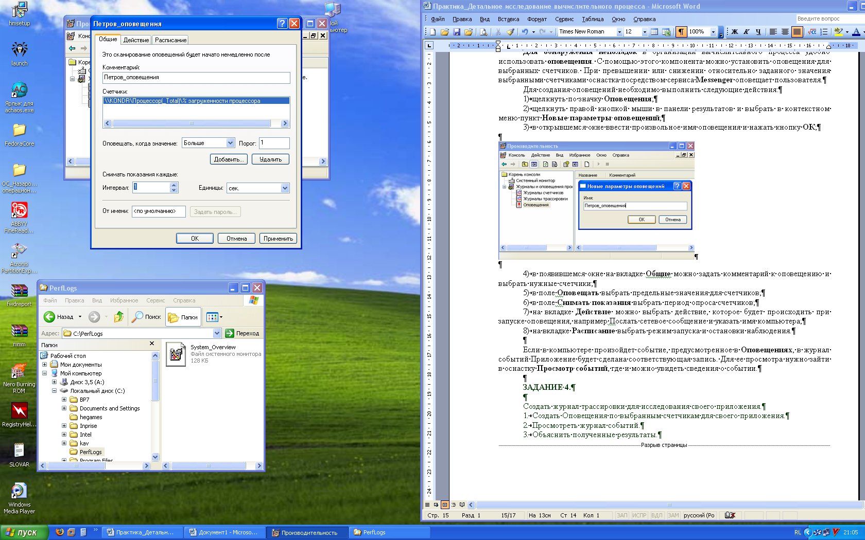Switch to Normal view icon near scrollbar
The height and width of the screenshot is (540, 865).
coord(427,505)
